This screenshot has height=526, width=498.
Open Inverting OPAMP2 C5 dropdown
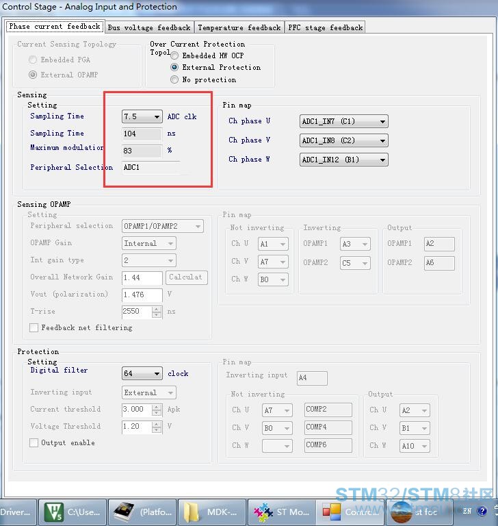pyautogui.click(x=355, y=263)
